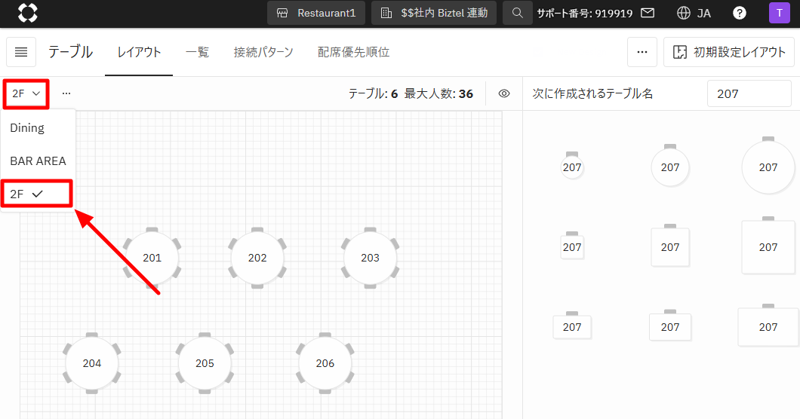Toggle the eye visibility icon
Viewport: 800px width, 419px height.
point(504,93)
